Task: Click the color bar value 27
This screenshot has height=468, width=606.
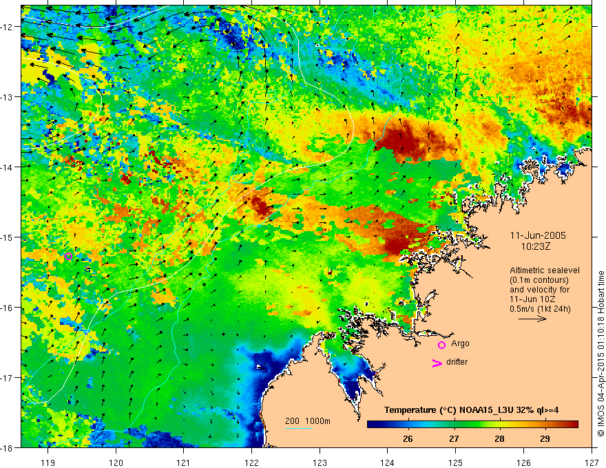Action: coord(454,438)
